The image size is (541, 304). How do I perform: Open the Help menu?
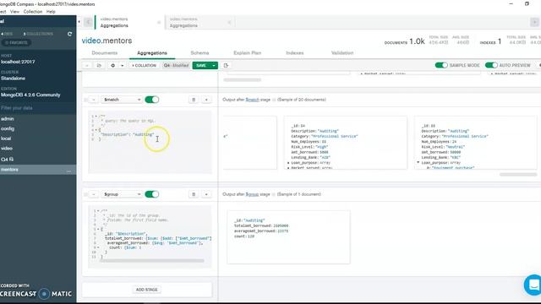point(51,12)
